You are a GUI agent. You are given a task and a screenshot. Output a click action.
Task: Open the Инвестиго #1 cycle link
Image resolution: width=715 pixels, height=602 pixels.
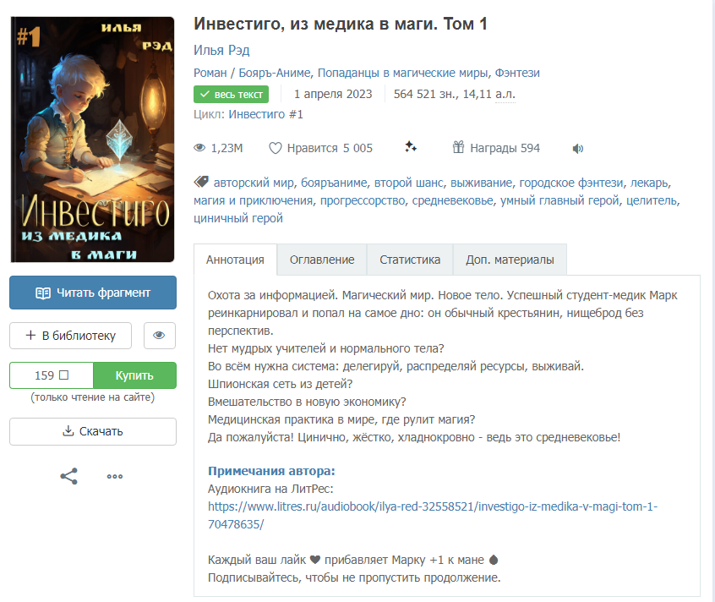point(266,114)
